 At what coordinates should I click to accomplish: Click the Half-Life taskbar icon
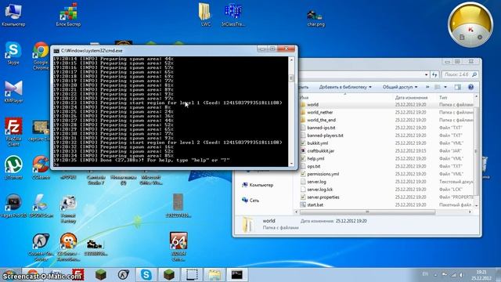124,275
